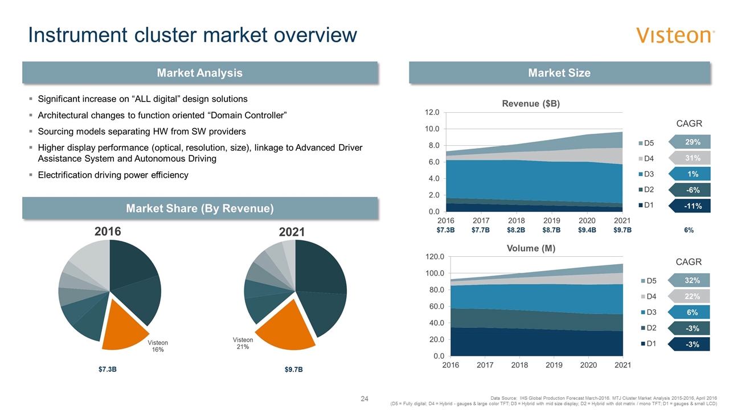The height and width of the screenshot is (410, 729).
Task: Click the $9.7B revenue total under the 2021 axis label
Action: (622, 230)
